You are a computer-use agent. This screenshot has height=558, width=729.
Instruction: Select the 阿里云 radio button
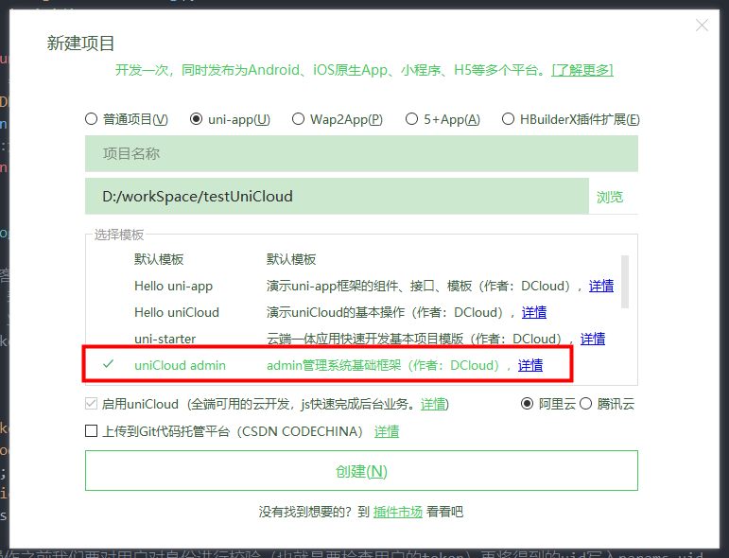(527, 404)
